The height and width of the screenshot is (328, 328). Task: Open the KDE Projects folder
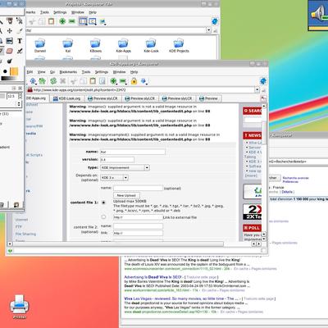179,46
